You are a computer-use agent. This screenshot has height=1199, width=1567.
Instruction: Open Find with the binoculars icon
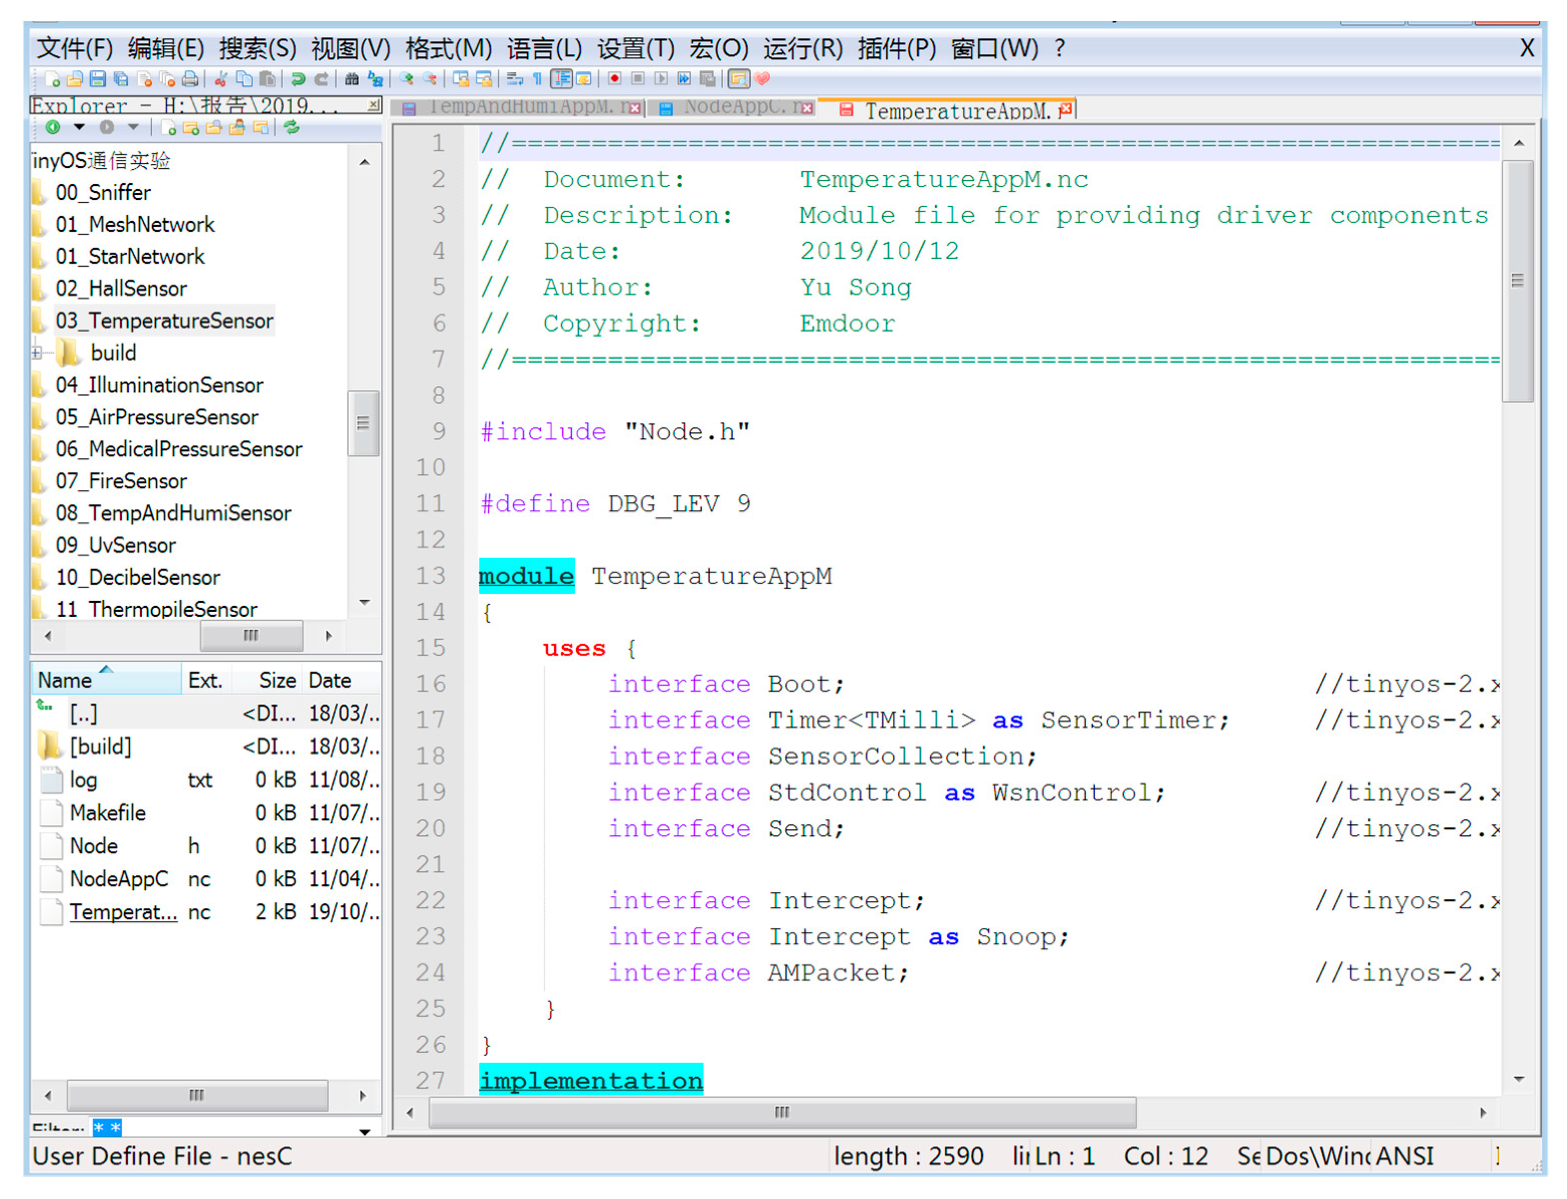pyautogui.click(x=352, y=79)
